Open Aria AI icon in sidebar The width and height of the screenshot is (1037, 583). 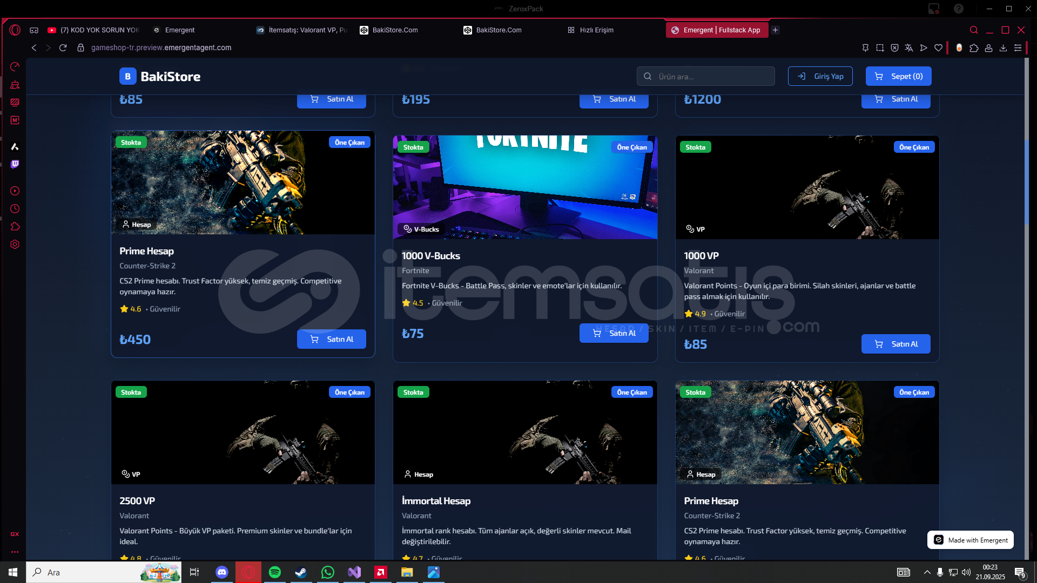tap(15, 146)
